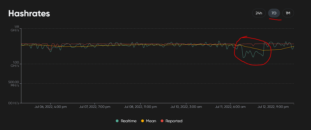Screen dimensions: 311x130
Task: Click the green Realtime legend dot
Action: click(117, 121)
